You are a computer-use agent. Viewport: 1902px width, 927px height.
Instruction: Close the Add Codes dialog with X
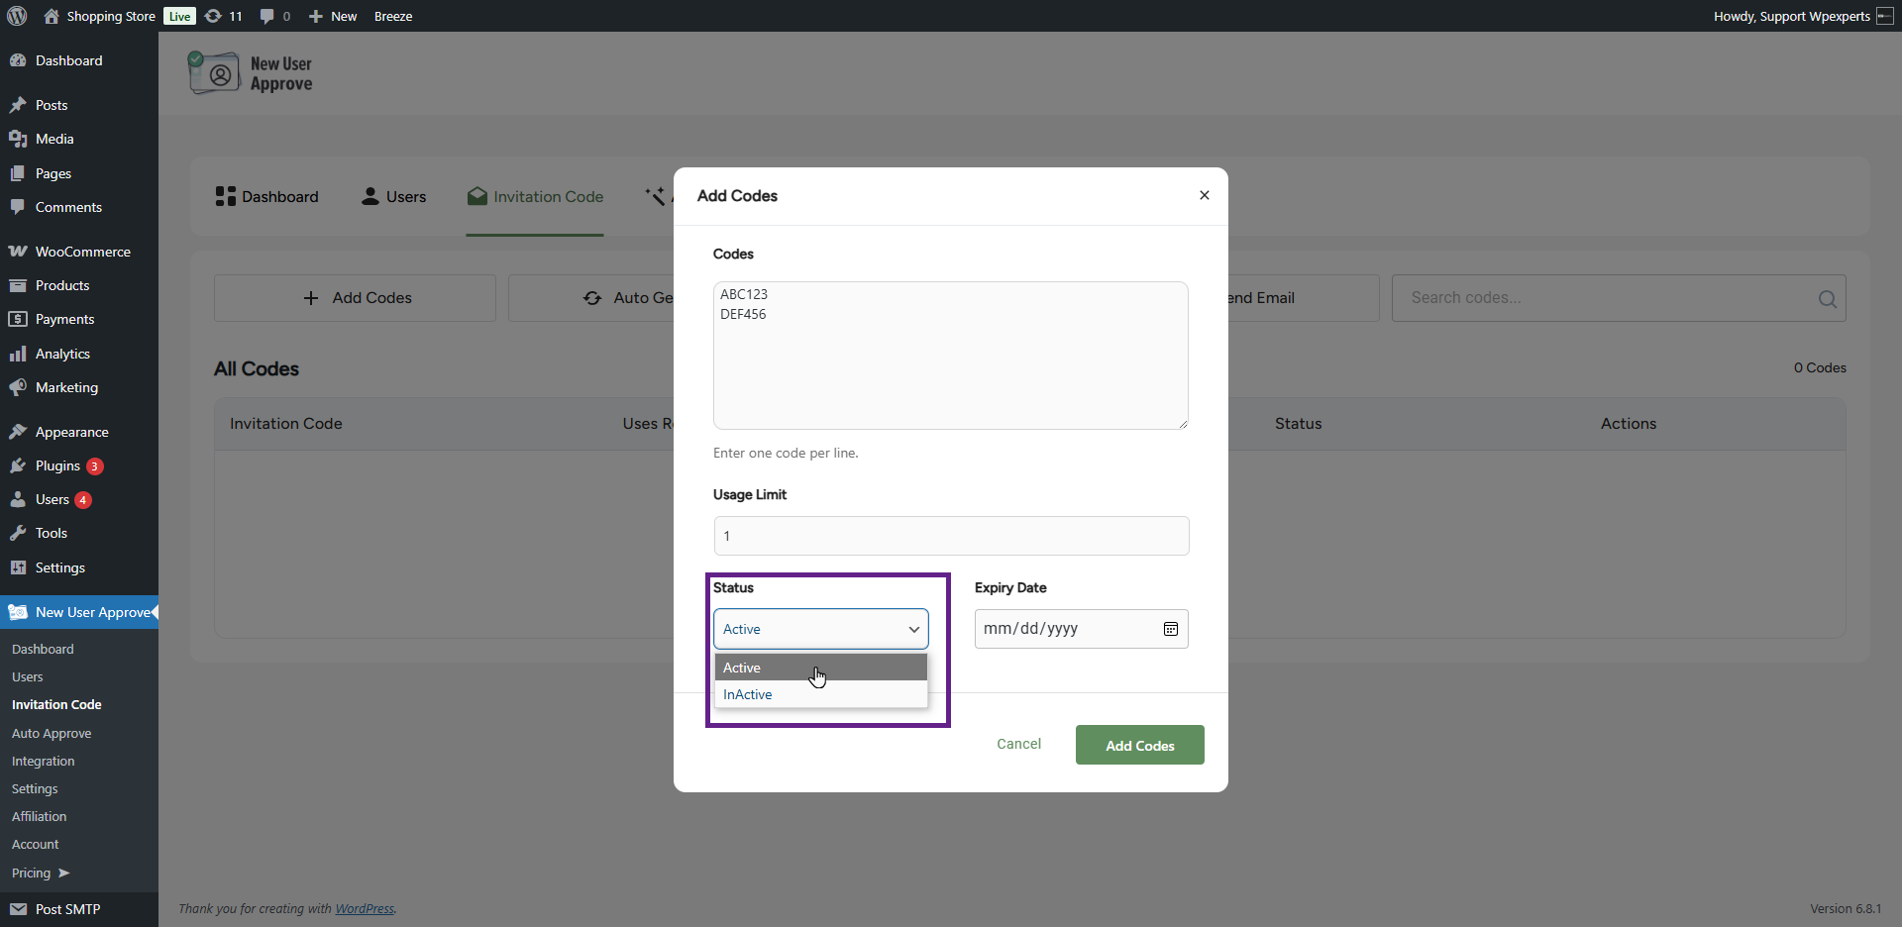1204,195
